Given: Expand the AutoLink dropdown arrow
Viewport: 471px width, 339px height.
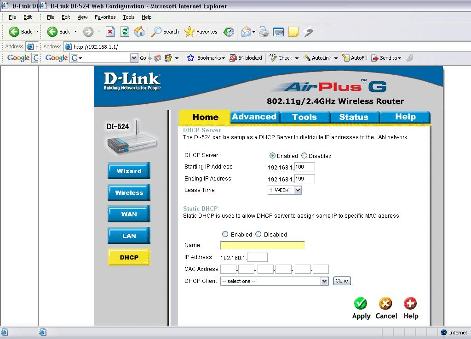Looking at the screenshot, I should 336,58.
